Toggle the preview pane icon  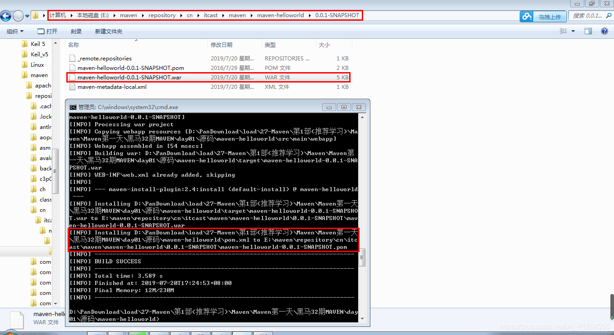click(x=588, y=31)
